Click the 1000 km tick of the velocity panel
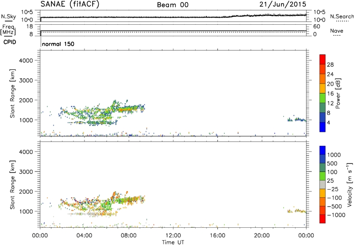Viewport: 354px width, 245px height. [x=26, y=211]
